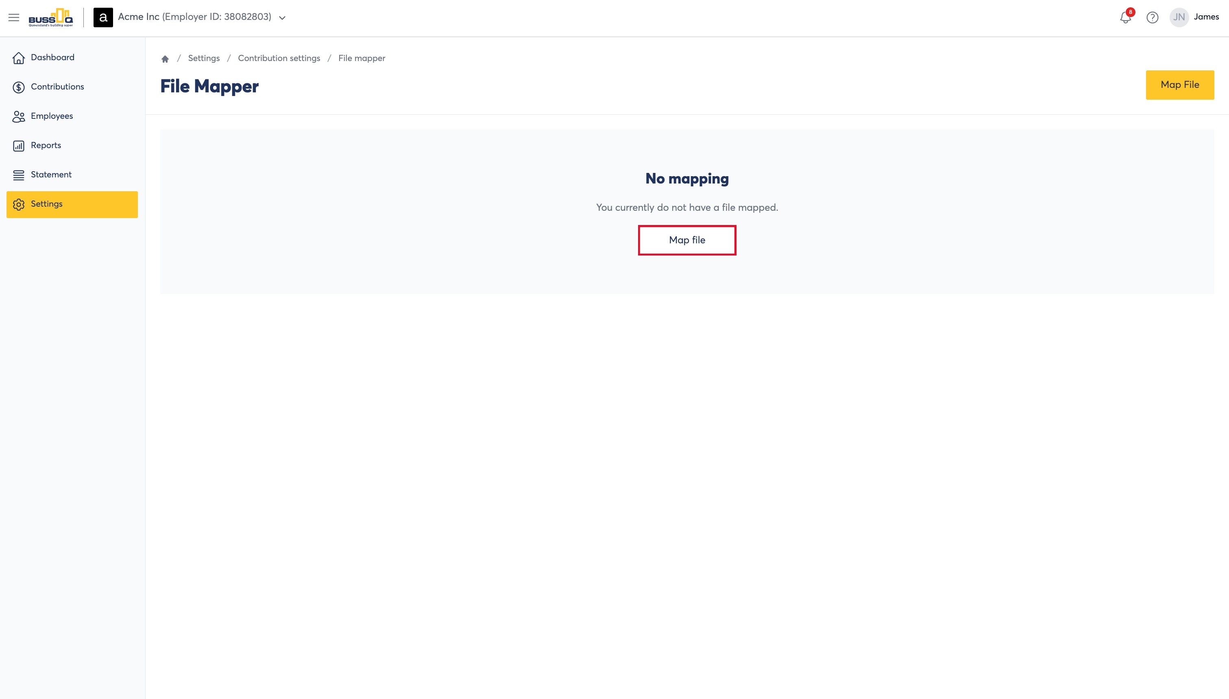Click the Dashboard house icon
1229x699 pixels.
pyautogui.click(x=19, y=58)
